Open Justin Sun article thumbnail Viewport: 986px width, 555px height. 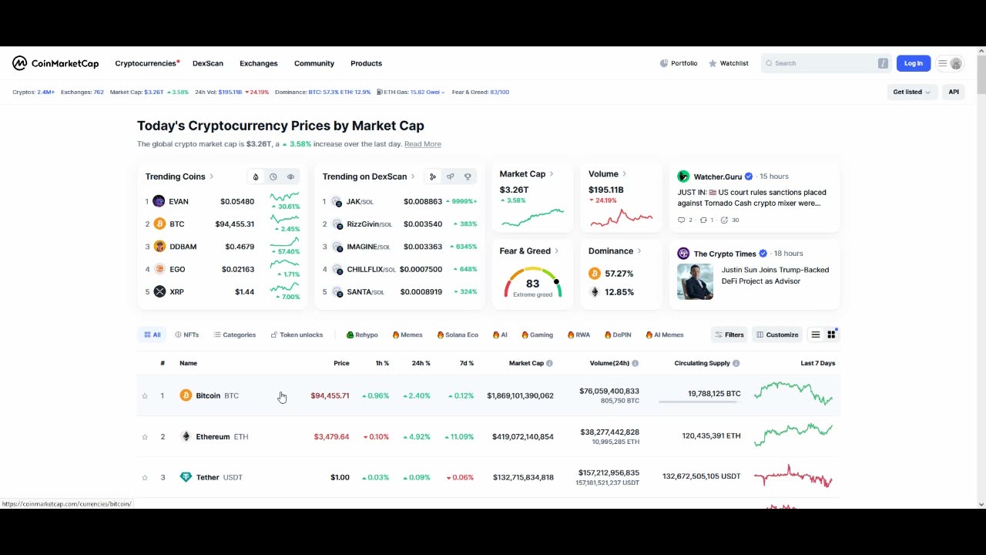695,281
